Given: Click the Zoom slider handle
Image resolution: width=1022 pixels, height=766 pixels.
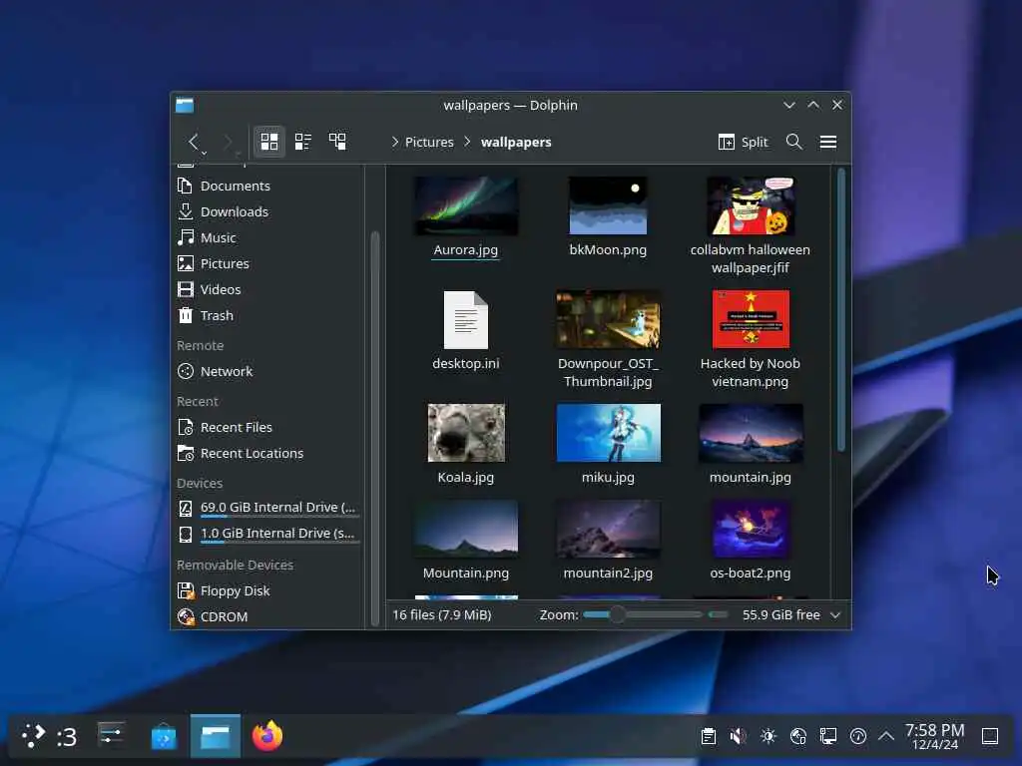Looking at the screenshot, I should click(x=617, y=614).
